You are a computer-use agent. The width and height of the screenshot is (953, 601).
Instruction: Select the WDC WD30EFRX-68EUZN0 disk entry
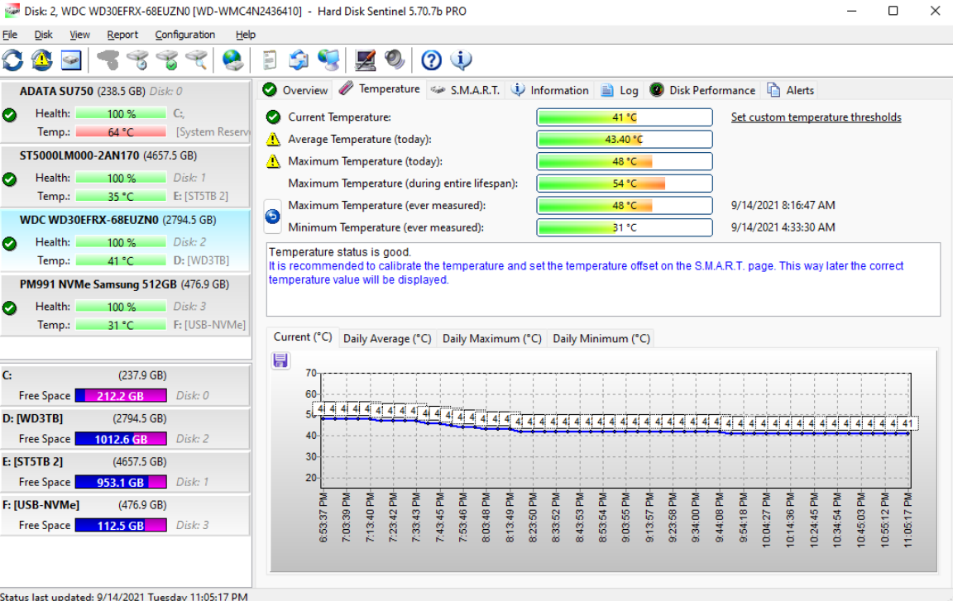click(125, 241)
